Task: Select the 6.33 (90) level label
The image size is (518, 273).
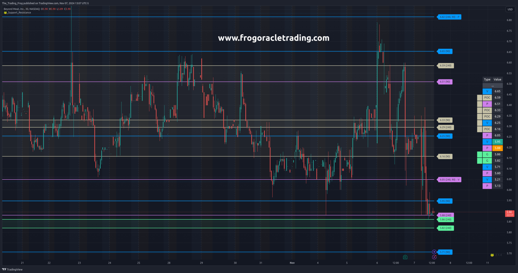Action: click(x=445, y=120)
